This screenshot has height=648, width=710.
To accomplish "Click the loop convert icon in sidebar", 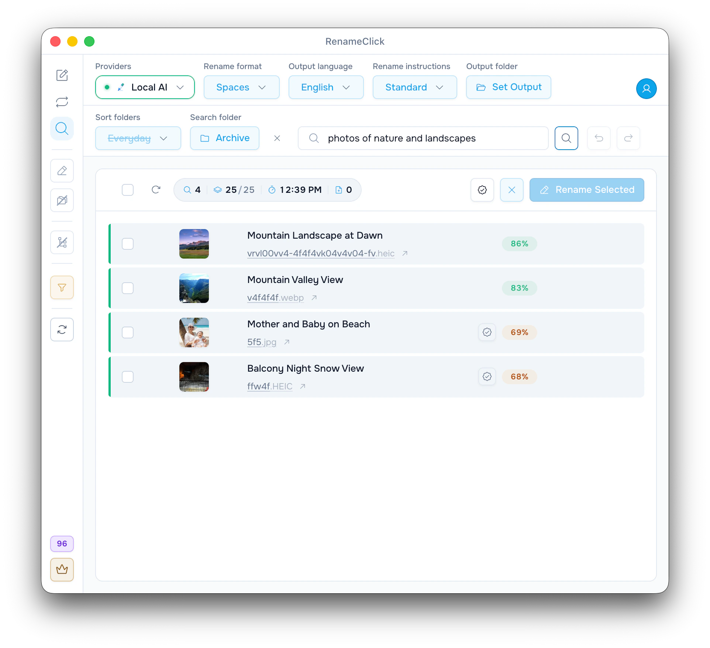I will pos(62,102).
